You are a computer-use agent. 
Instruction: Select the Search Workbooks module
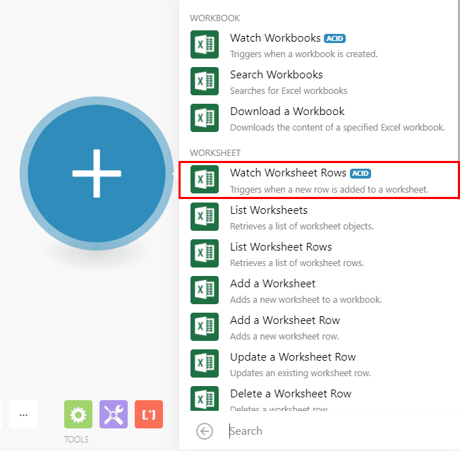coord(319,82)
